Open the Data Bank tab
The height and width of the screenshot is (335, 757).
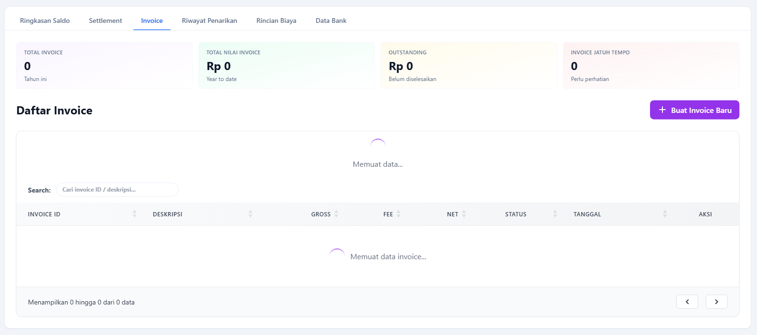331,20
